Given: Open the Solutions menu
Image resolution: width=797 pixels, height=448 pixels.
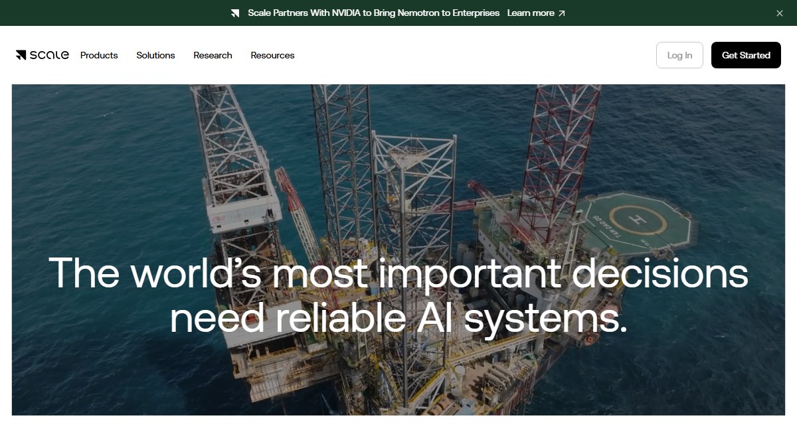Looking at the screenshot, I should point(155,55).
